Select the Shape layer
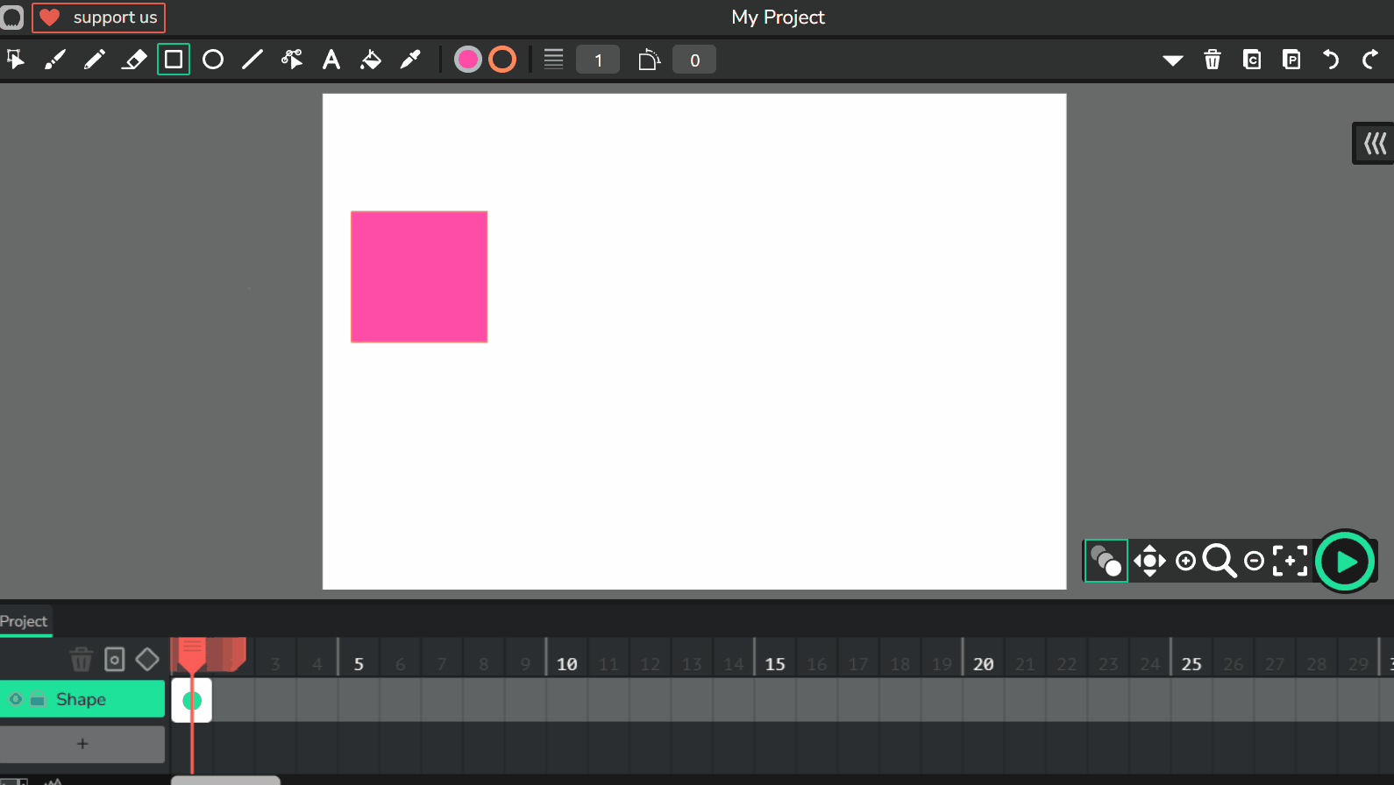Viewport: 1394px width, 785px height. [x=96, y=699]
